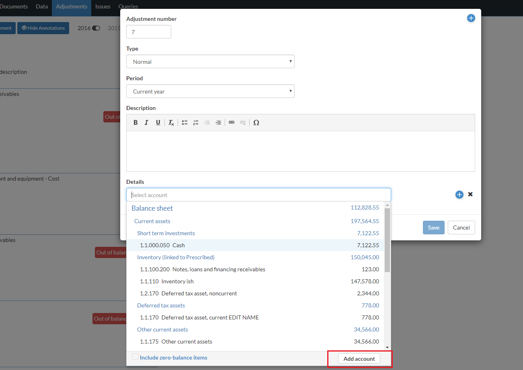Remove the detail row with the X icon
Image resolution: width=523 pixels, height=370 pixels.
click(x=470, y=194)
